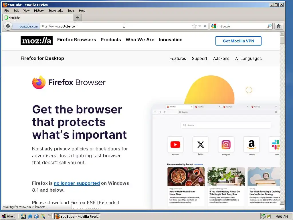Click the YouTube tile in the browser preview
This screenshot has width=293, height=220.
coord(175,145)
